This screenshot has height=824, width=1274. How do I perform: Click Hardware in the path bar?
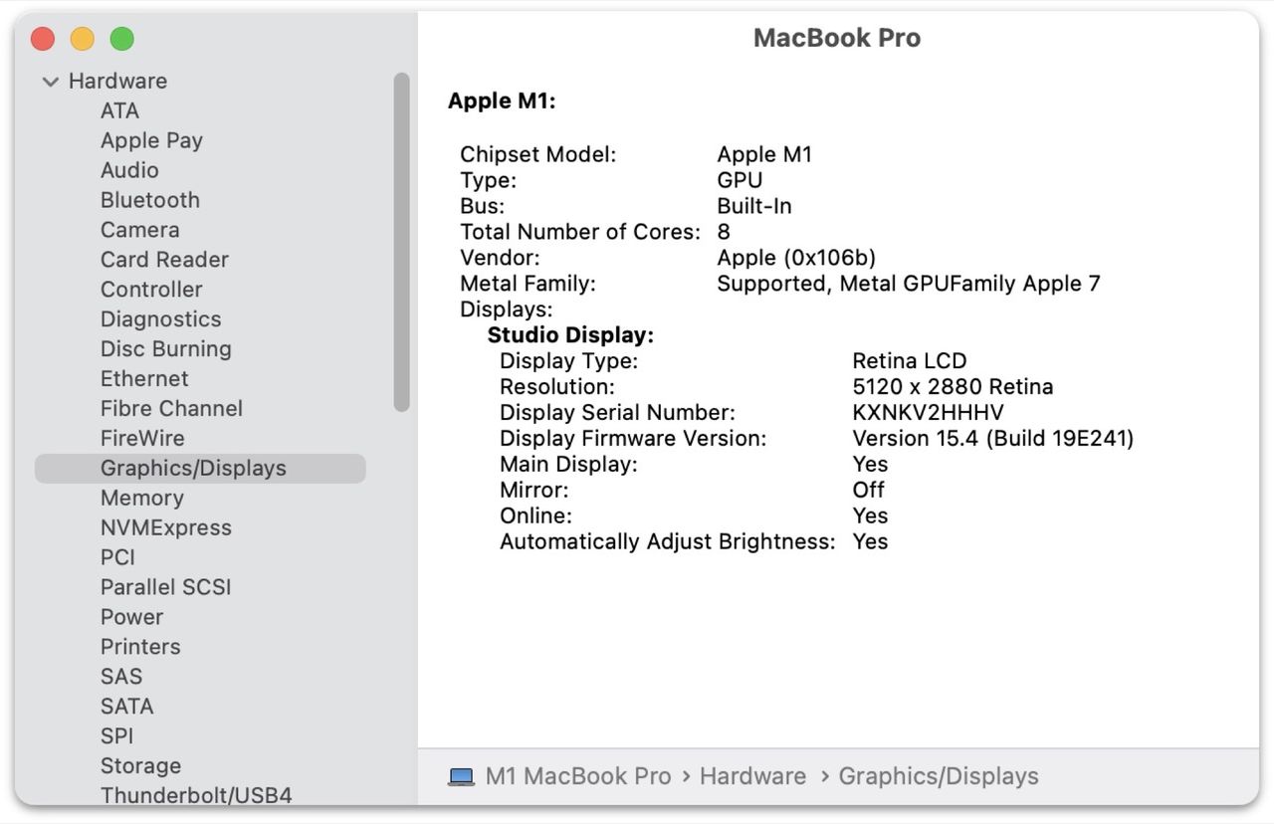752,777
